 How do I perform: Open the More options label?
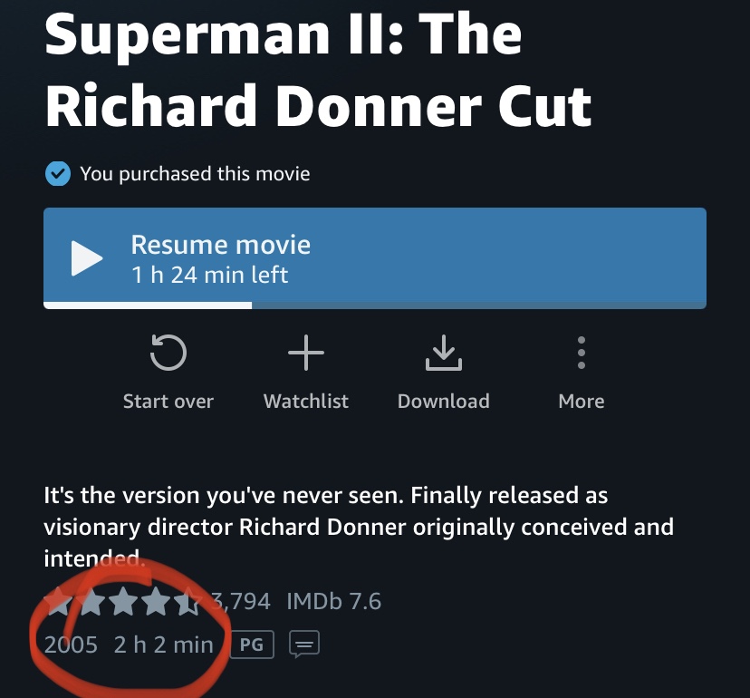[582, 402]
